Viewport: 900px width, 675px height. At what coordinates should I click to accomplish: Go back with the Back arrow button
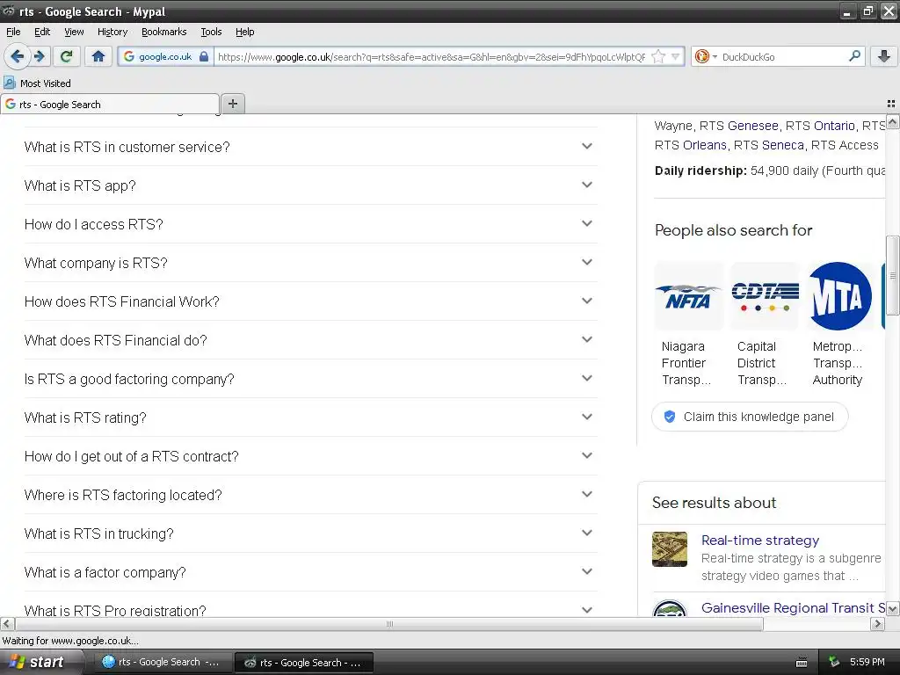tap(17, 56)
